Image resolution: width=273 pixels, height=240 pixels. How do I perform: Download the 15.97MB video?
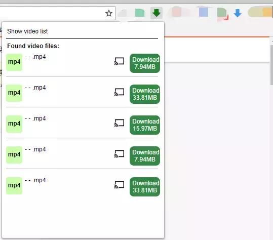tap(145, 125)
